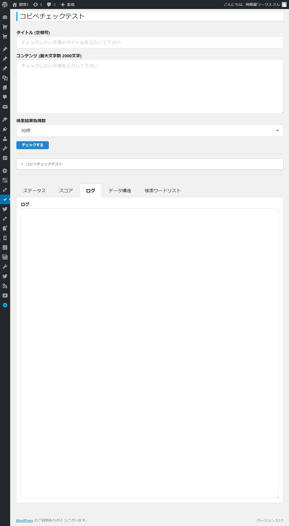
Task: Open the Twitter bird icon below the checkmark
Action: tap(5, 209)
